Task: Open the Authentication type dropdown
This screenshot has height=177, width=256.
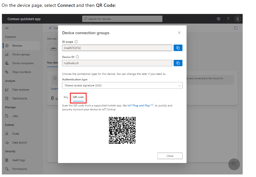Action: click(122, 86)
